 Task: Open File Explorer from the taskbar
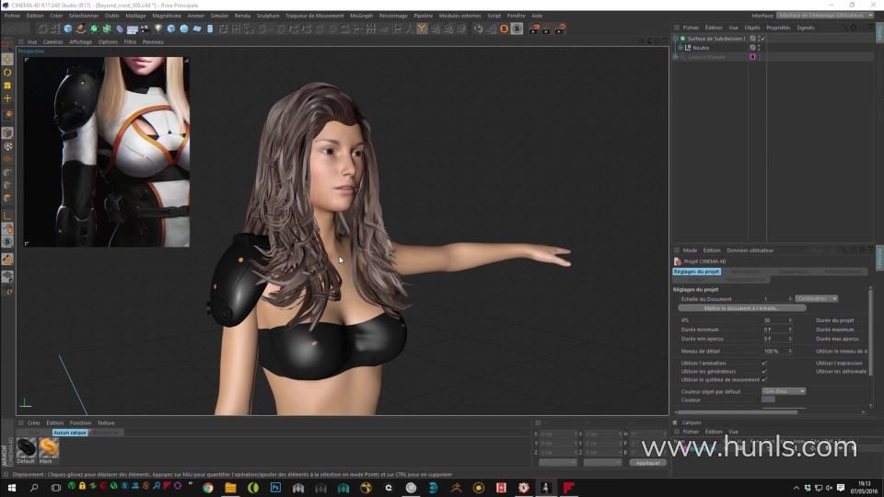pyautogui.click(x=230, y=488)
